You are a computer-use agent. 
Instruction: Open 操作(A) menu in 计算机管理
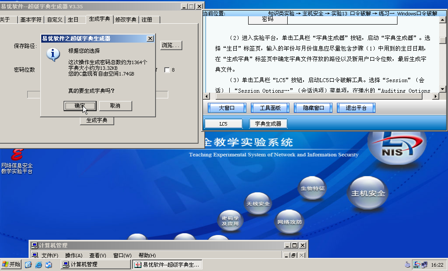point(74,255)
